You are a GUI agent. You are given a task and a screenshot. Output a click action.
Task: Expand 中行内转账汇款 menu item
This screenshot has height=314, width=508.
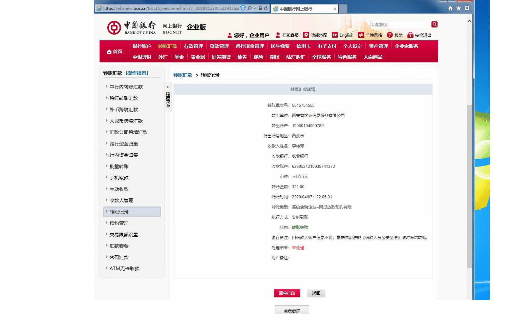click(126, 87)
